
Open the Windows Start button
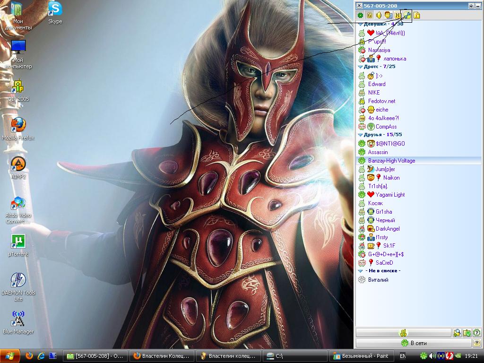click(x=9, y=356)
